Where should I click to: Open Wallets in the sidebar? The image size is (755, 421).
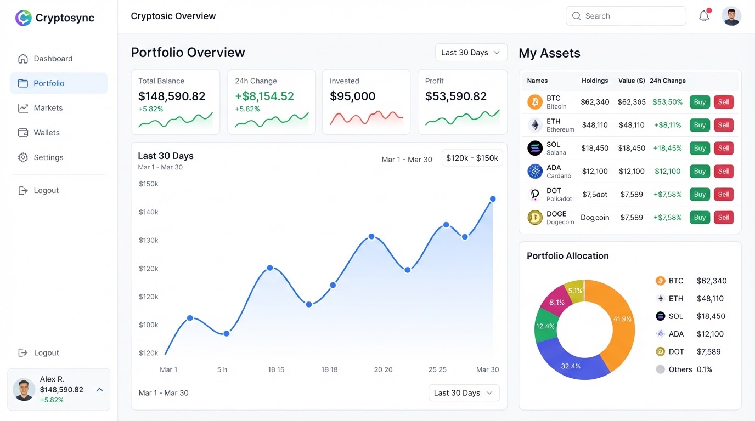(x=59, y=133)
